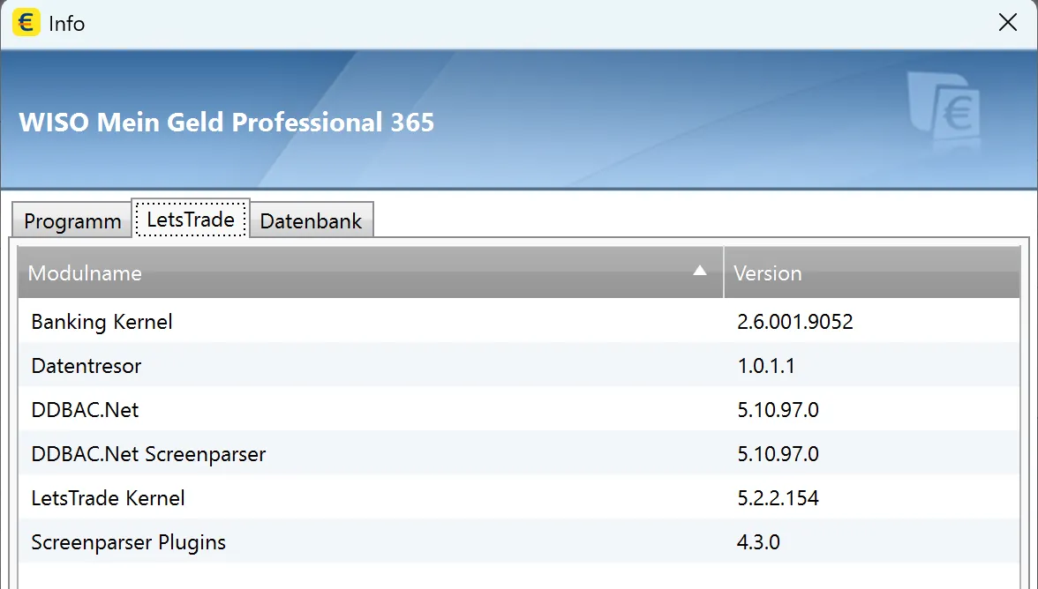Highlight the DDBAC.Net Screenparser row
The image size is (1038, 589).
click(148, 454)
